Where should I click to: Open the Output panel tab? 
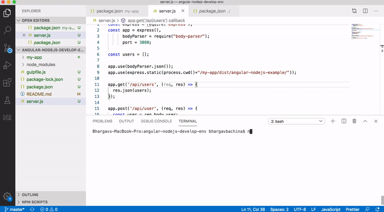pos(126,121)
